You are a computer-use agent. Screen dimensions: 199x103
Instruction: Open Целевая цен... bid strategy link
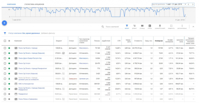pos(84,79)
